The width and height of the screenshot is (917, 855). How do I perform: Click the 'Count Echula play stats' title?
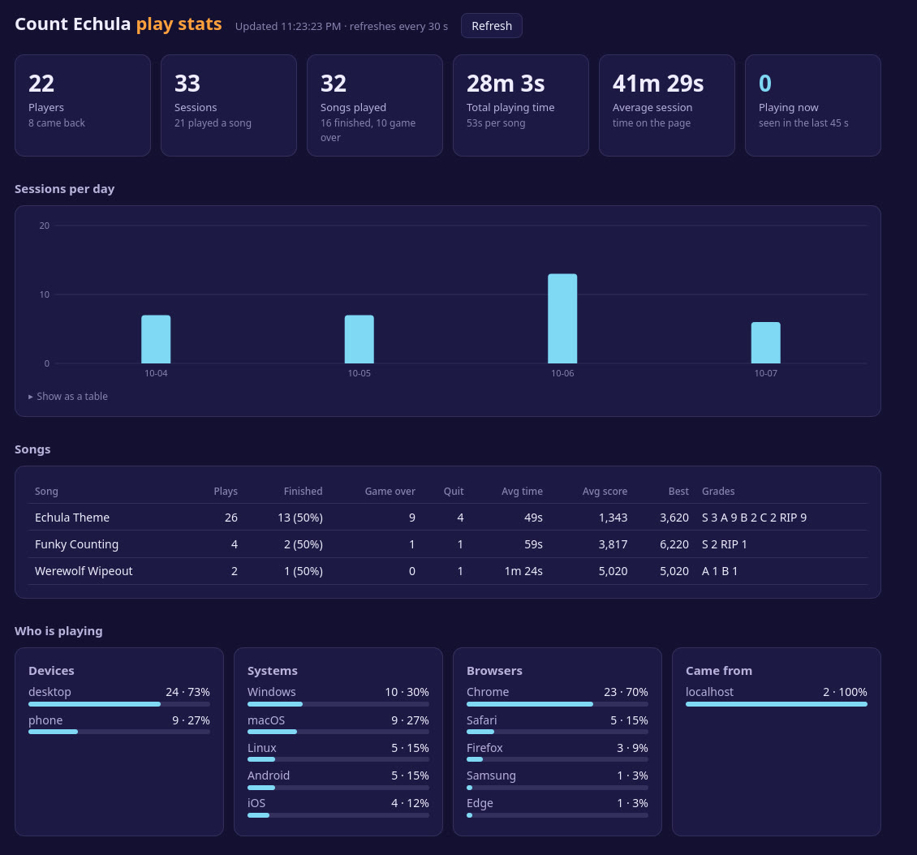[x=118, y=24]
